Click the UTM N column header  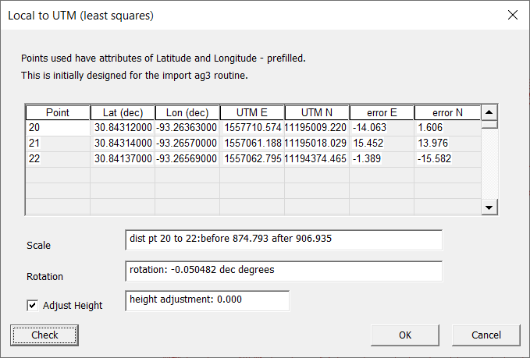[317, 112]
